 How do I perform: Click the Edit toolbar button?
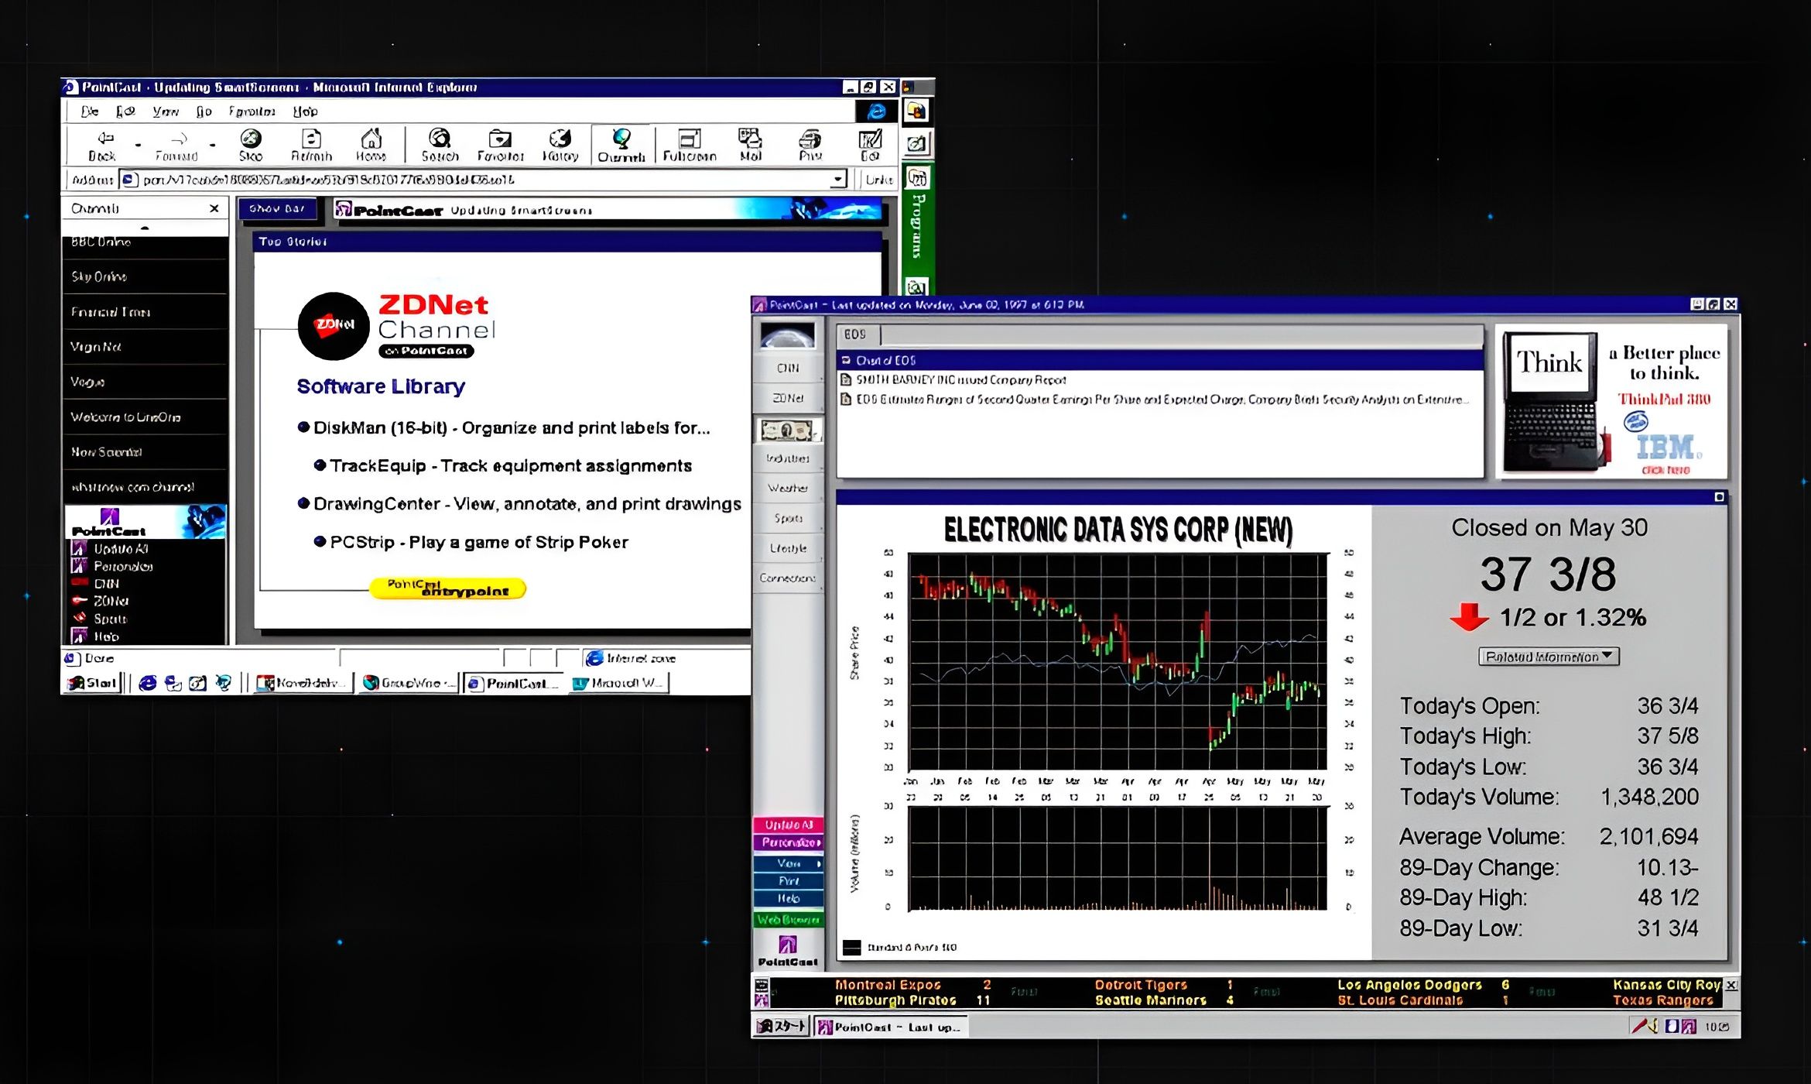click(870, 146)
